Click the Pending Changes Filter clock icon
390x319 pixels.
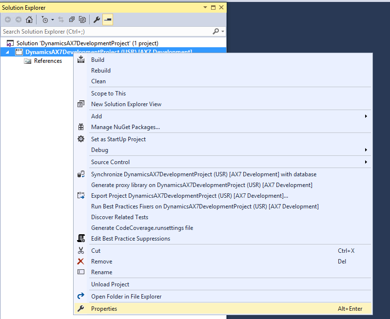(x=44, y=19)
